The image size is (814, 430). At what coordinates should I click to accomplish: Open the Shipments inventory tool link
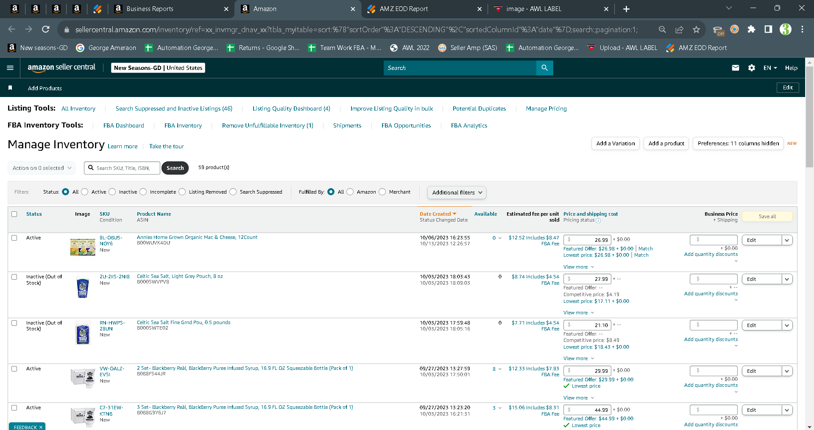(x=347, y=125)
